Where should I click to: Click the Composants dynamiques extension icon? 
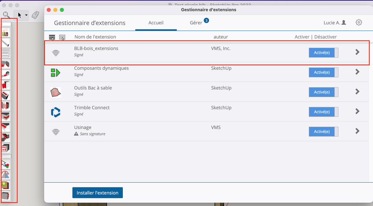coord(55,72)
